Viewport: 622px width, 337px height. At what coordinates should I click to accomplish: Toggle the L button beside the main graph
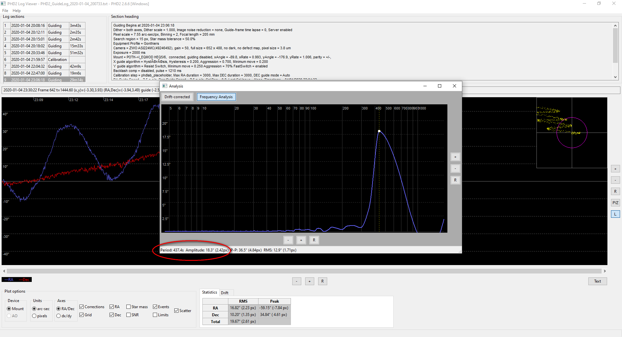(x=615, y=214)
